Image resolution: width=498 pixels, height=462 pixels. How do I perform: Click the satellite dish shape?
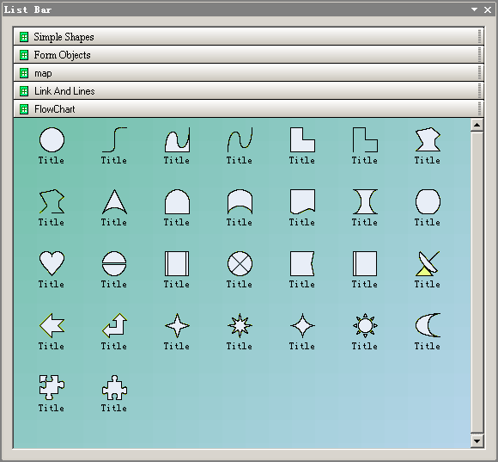coord(428,263)
